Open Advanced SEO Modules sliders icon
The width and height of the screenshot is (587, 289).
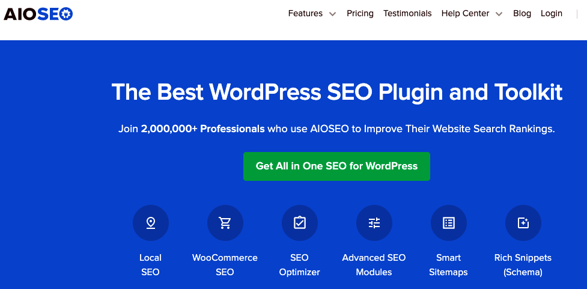374,223
